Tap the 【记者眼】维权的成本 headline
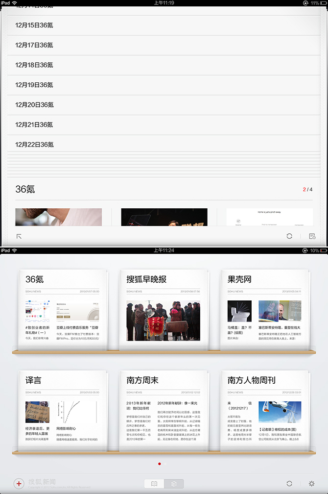This screenshot has height=494, width=328. tap(278, 429)
